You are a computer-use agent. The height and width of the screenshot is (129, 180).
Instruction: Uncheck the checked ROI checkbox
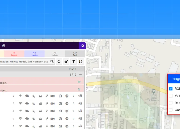171,88
